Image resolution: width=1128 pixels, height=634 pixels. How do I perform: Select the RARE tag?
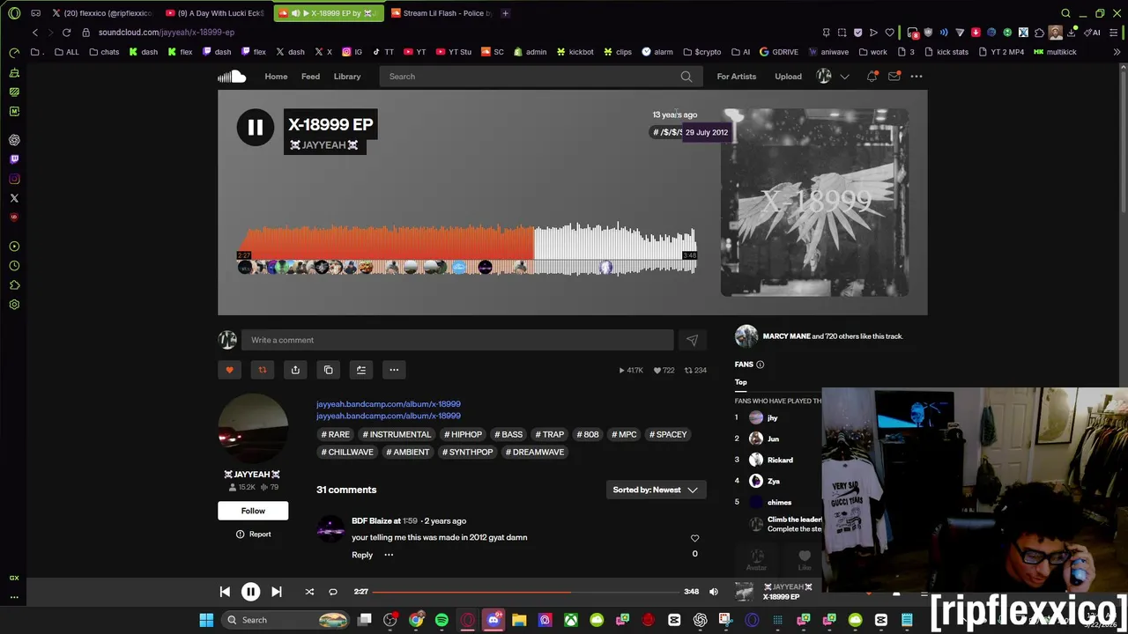336,434
